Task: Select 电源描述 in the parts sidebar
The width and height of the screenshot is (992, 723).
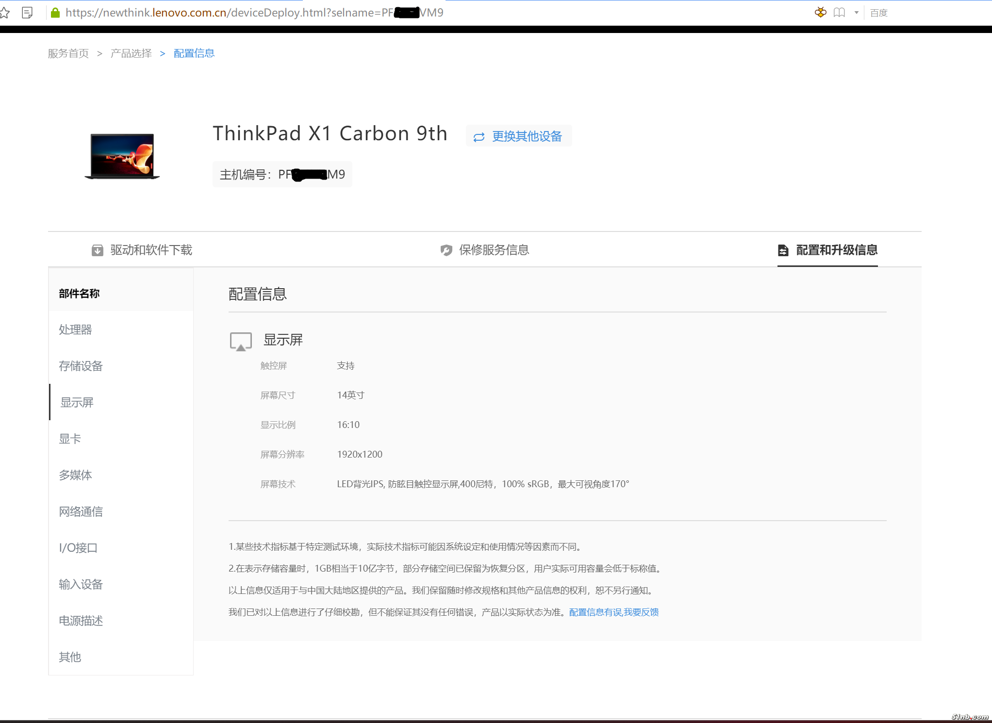Action: pos(121,621)
